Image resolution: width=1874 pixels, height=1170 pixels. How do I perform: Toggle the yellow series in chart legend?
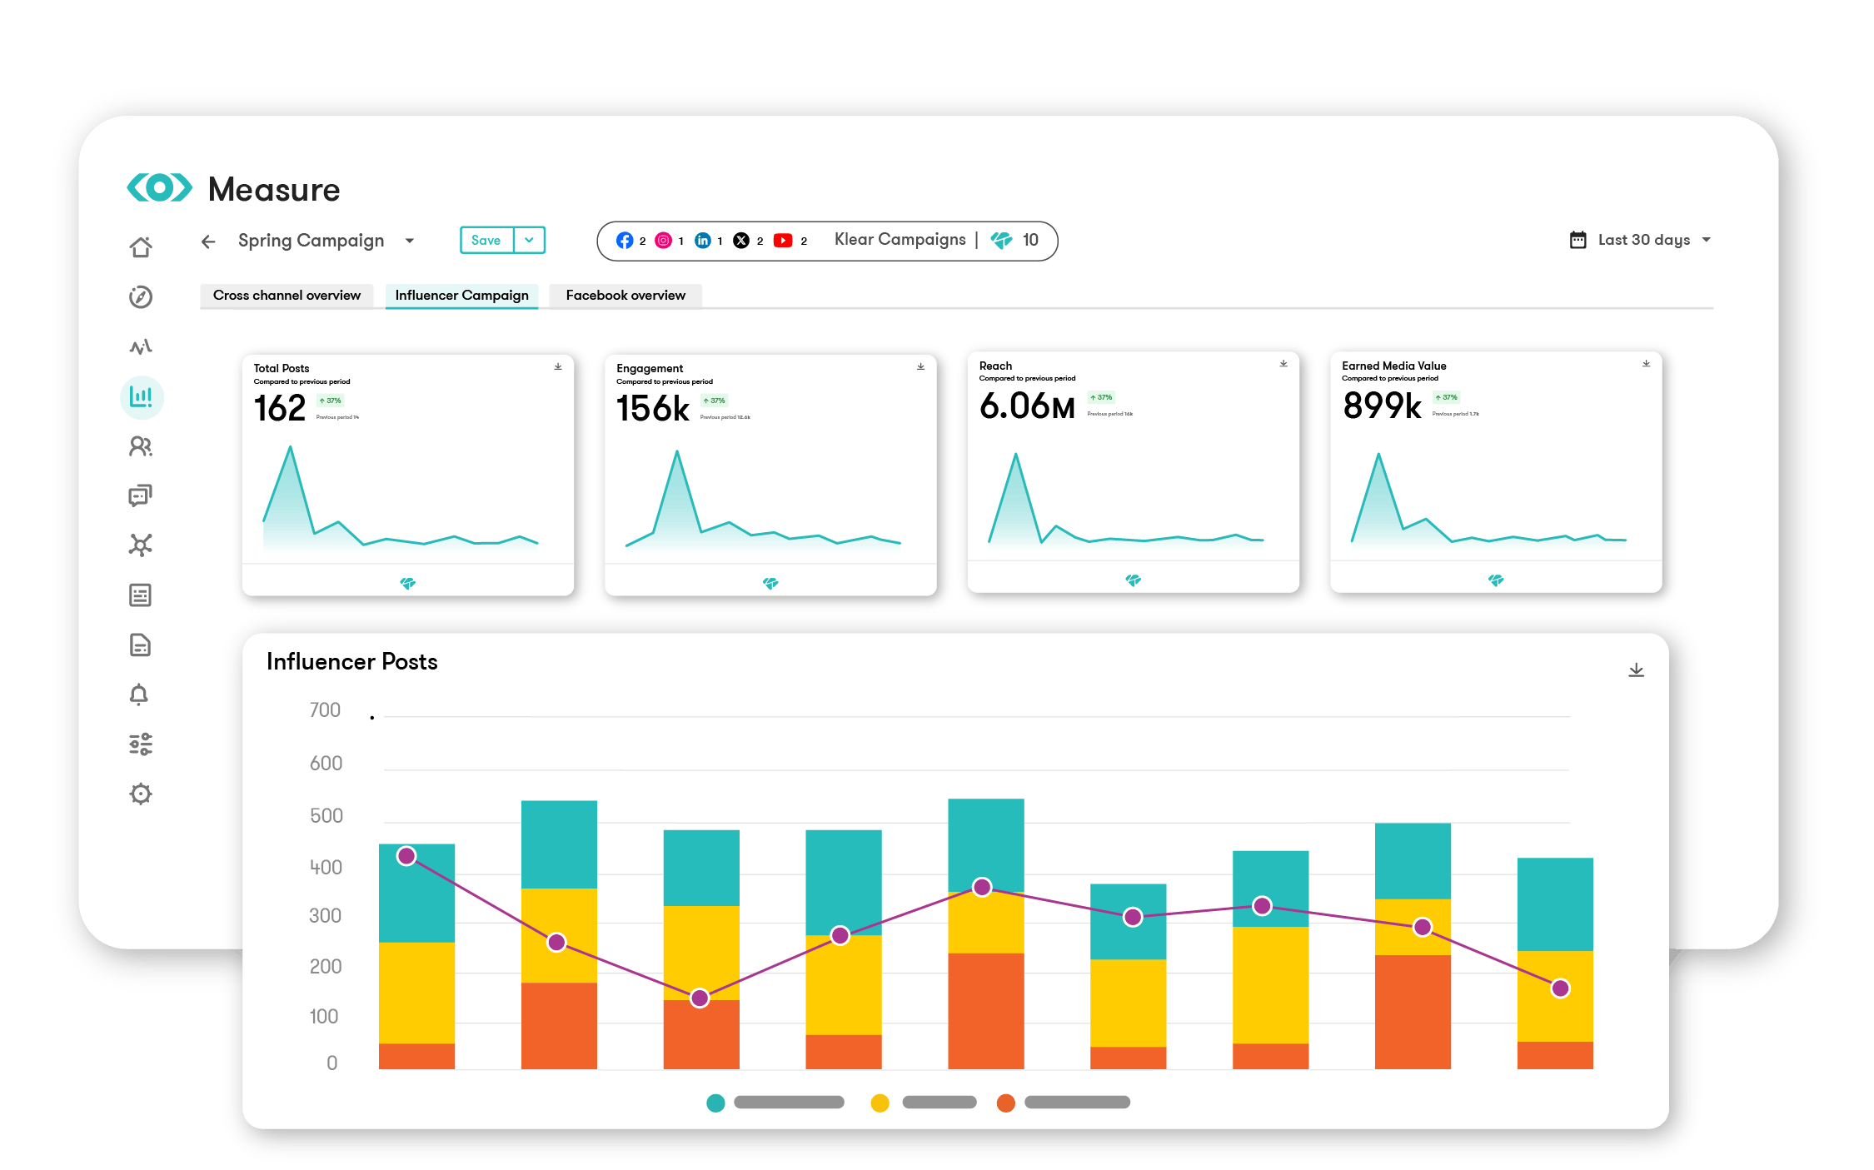tap(879, 1103)
